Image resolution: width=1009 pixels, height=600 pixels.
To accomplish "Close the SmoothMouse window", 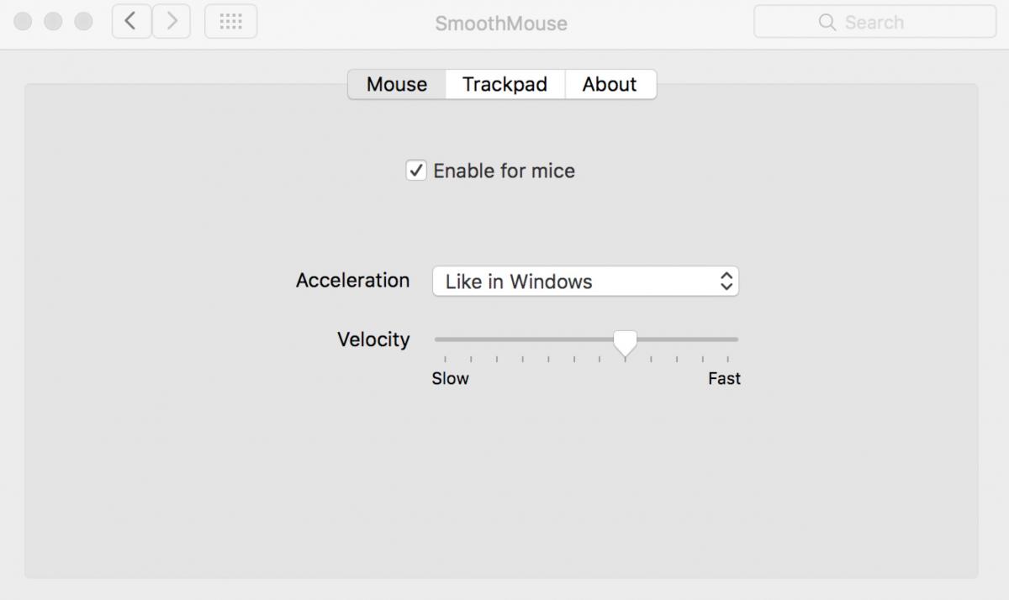I will click(24, 21).
